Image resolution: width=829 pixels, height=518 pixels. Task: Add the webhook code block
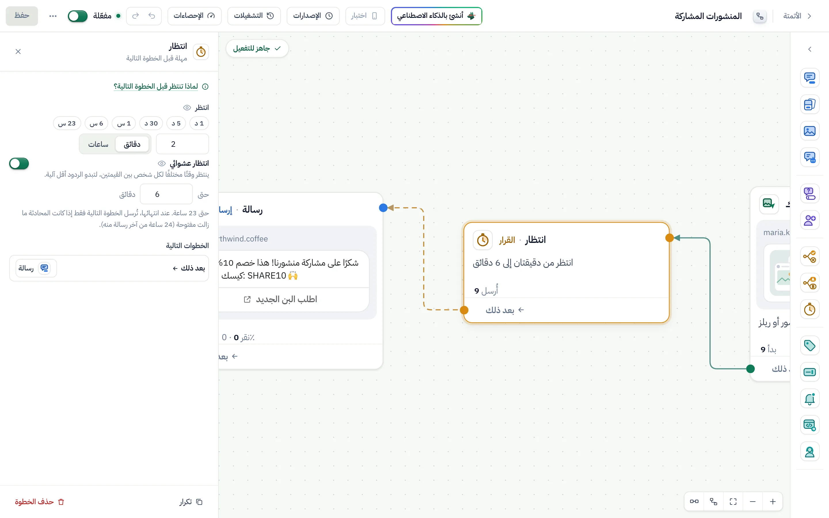click(x=809, y=425)
